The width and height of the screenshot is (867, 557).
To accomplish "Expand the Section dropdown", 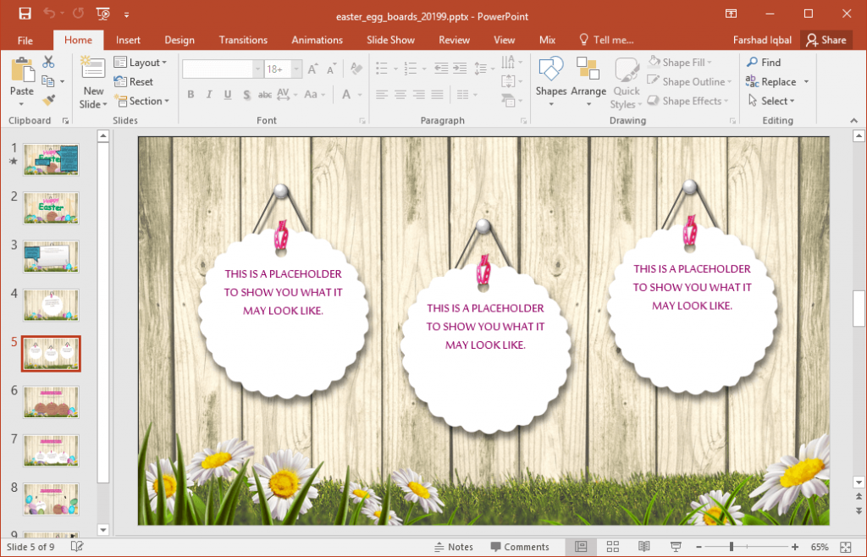I will click(x=143, y=101).
